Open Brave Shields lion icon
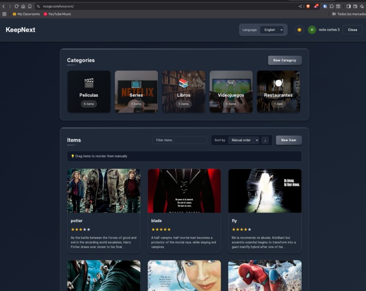Screen dimensions: 366x291 [x=308, y=6]
